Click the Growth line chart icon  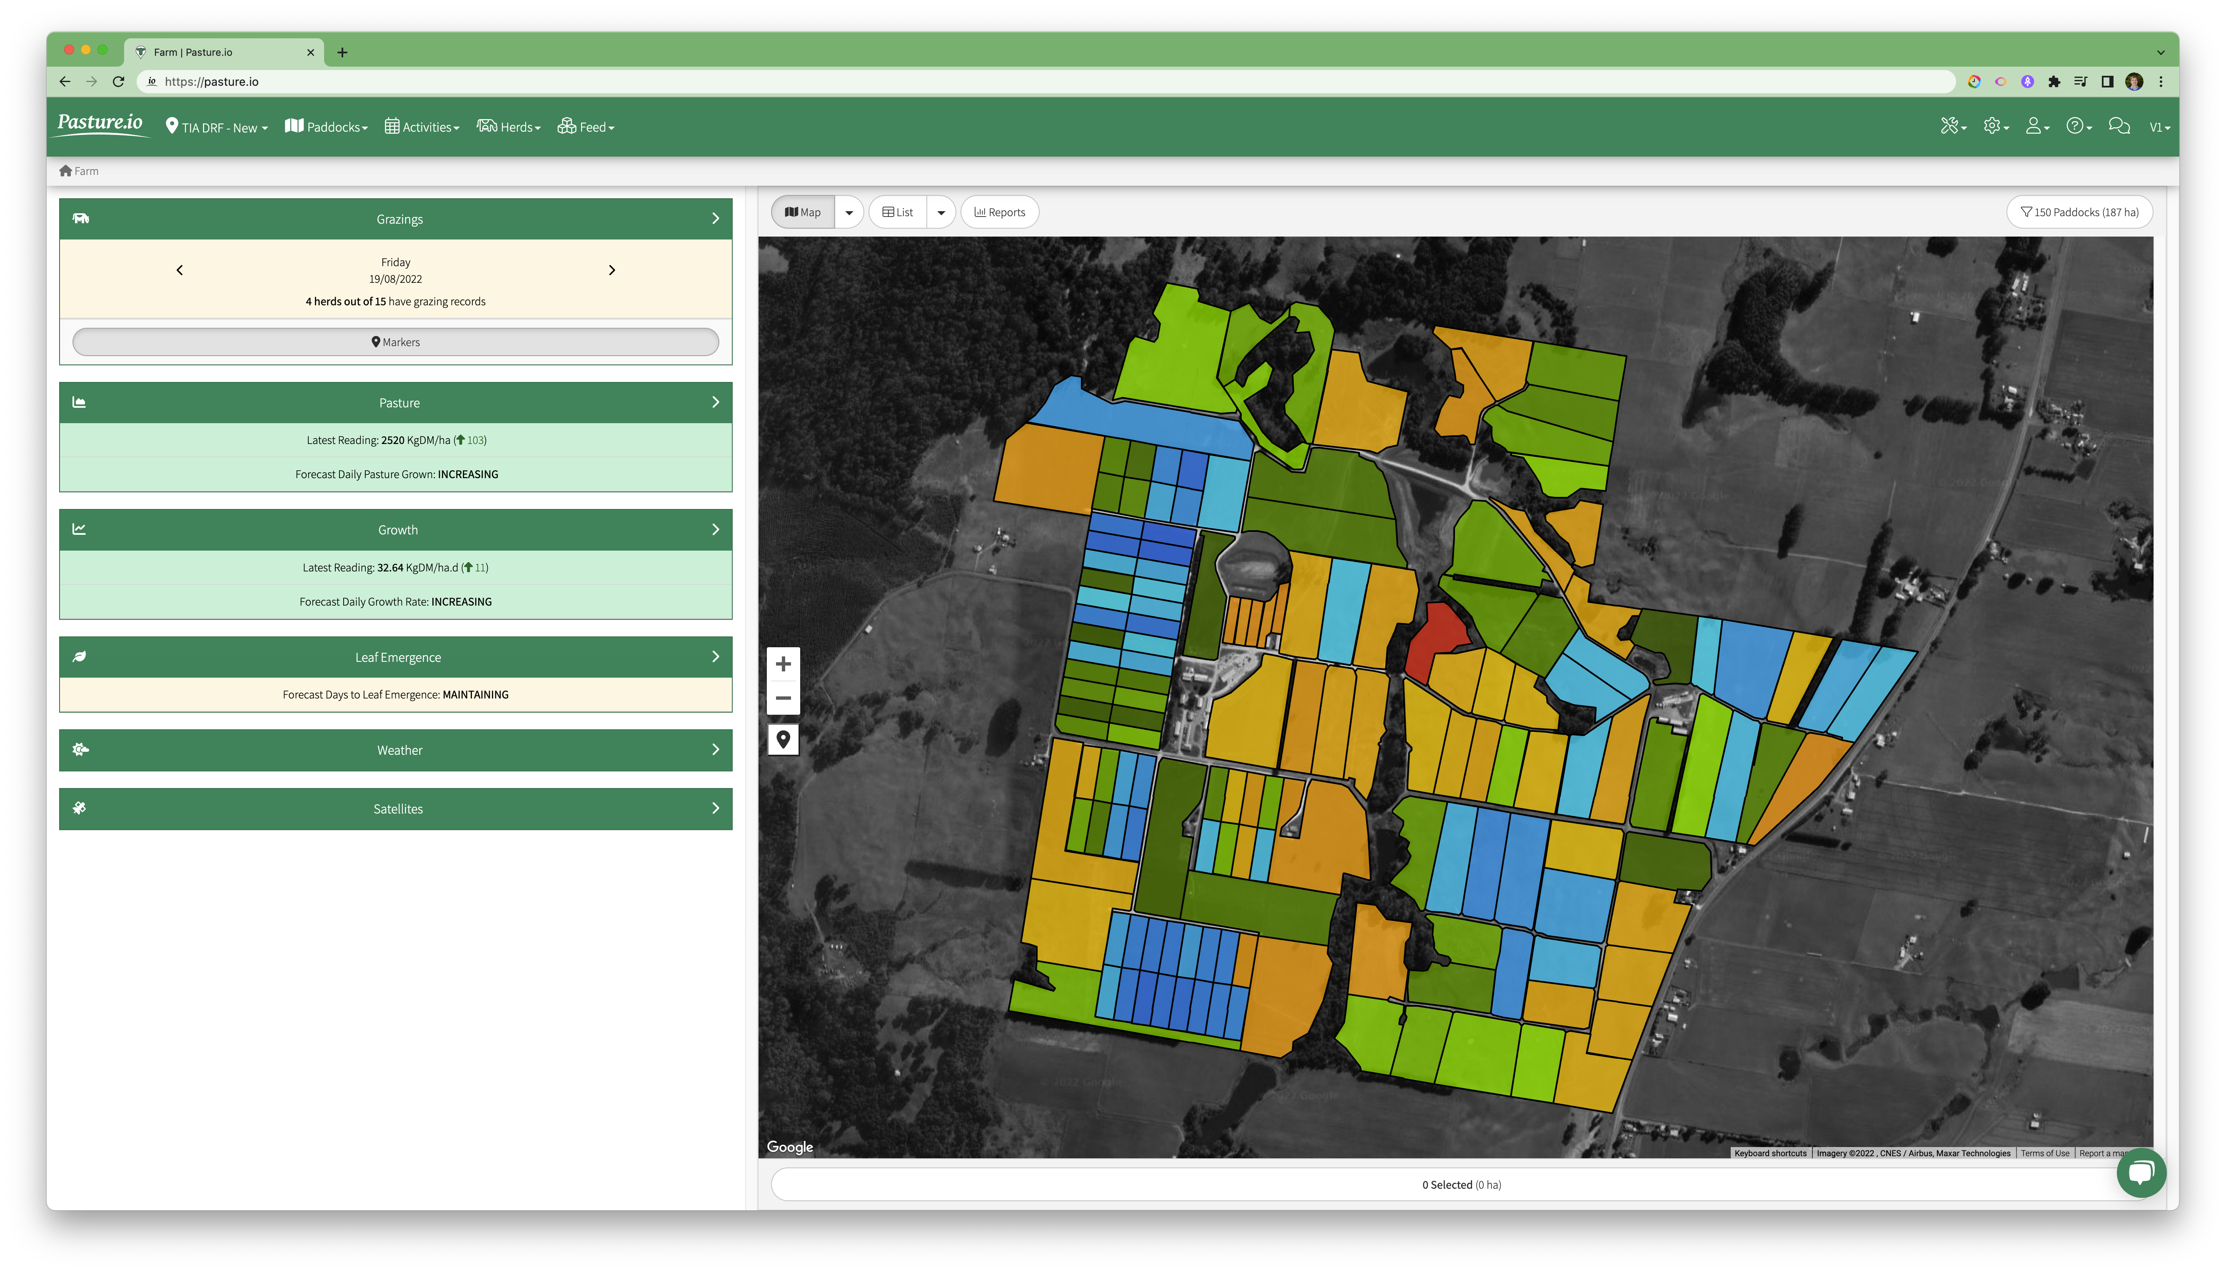80,529
